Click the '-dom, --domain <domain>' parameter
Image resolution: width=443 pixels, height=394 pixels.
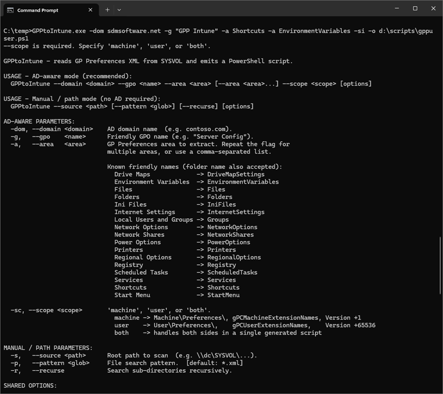pyautogui.click(x=52, y=129)
